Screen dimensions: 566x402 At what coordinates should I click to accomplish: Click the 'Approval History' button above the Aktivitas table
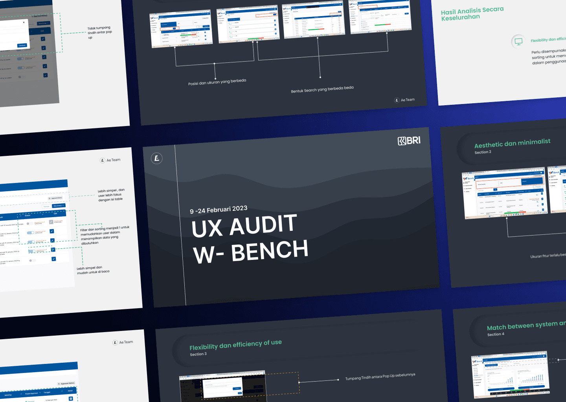coord(66,383)
